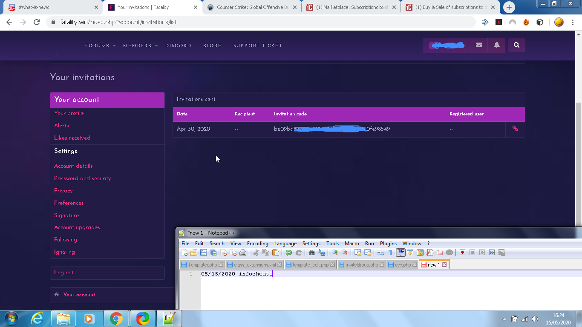582x327 pixels.
Task: Switch to Templater.php tab in Notepad++
Action: (202, 265)
